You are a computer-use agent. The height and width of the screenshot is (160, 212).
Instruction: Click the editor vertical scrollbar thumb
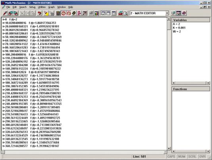169,25
